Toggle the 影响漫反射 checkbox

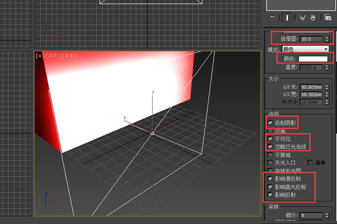coord(271,179)
